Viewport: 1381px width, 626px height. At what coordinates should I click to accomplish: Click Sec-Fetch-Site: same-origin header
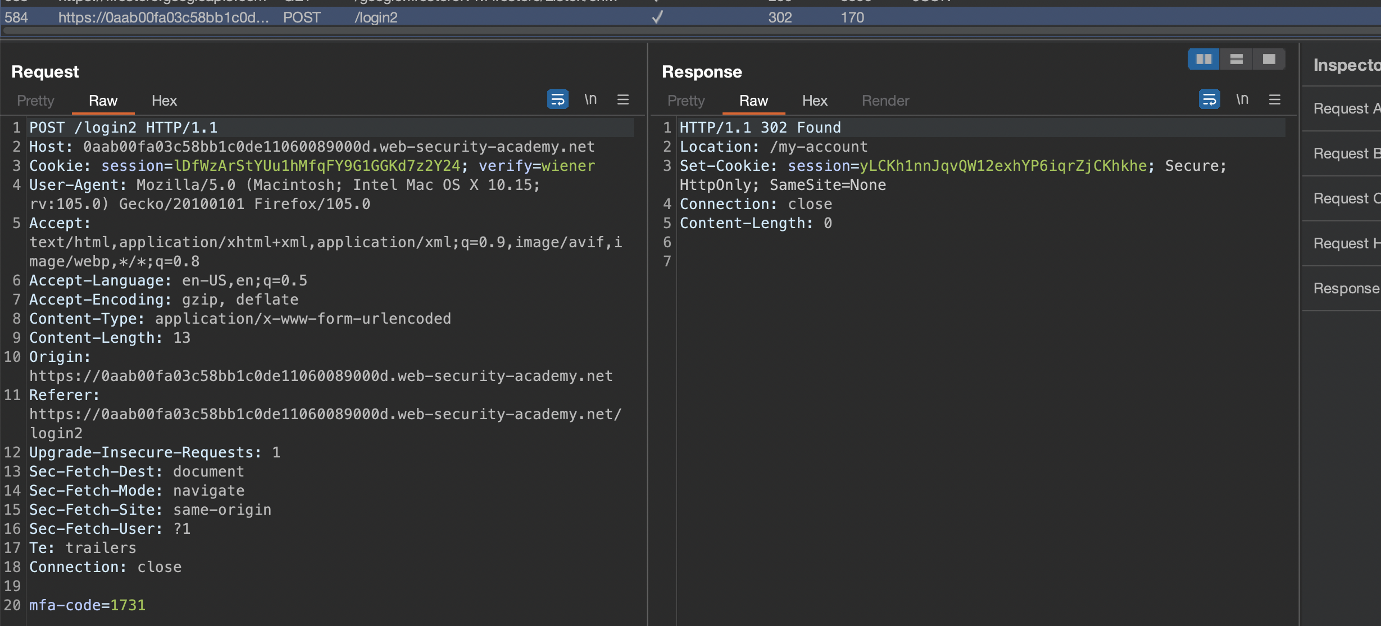coord(150,510)
